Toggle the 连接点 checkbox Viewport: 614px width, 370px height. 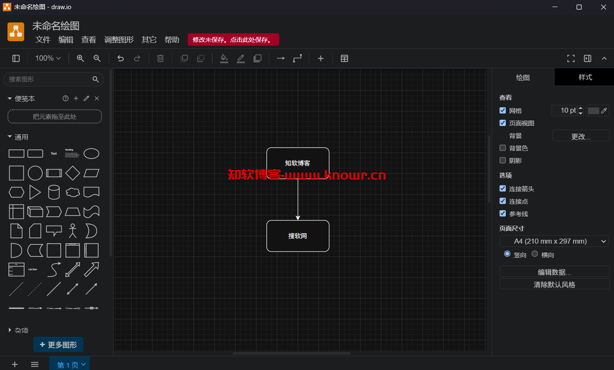coord(502,201)
